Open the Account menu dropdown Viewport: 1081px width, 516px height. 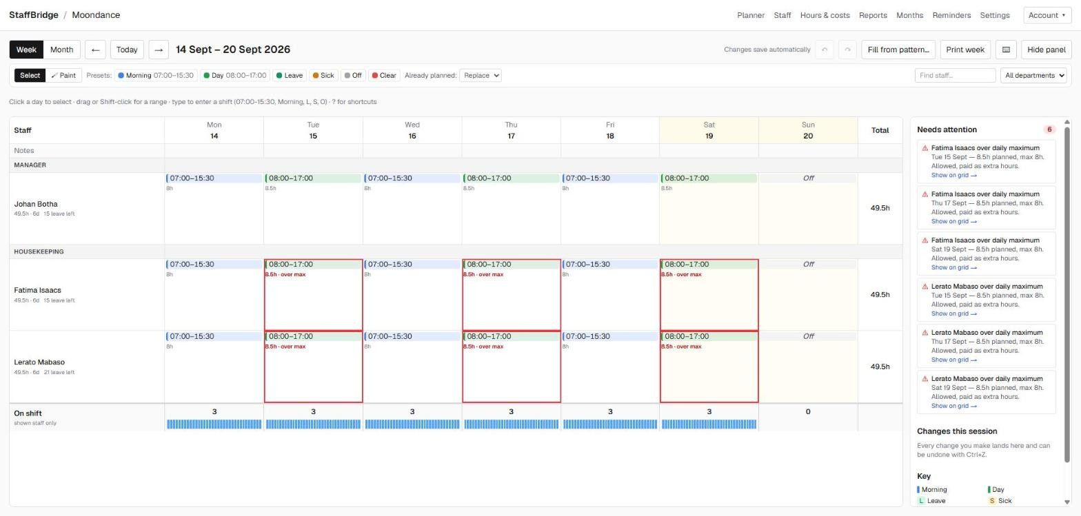(1047, 15)
